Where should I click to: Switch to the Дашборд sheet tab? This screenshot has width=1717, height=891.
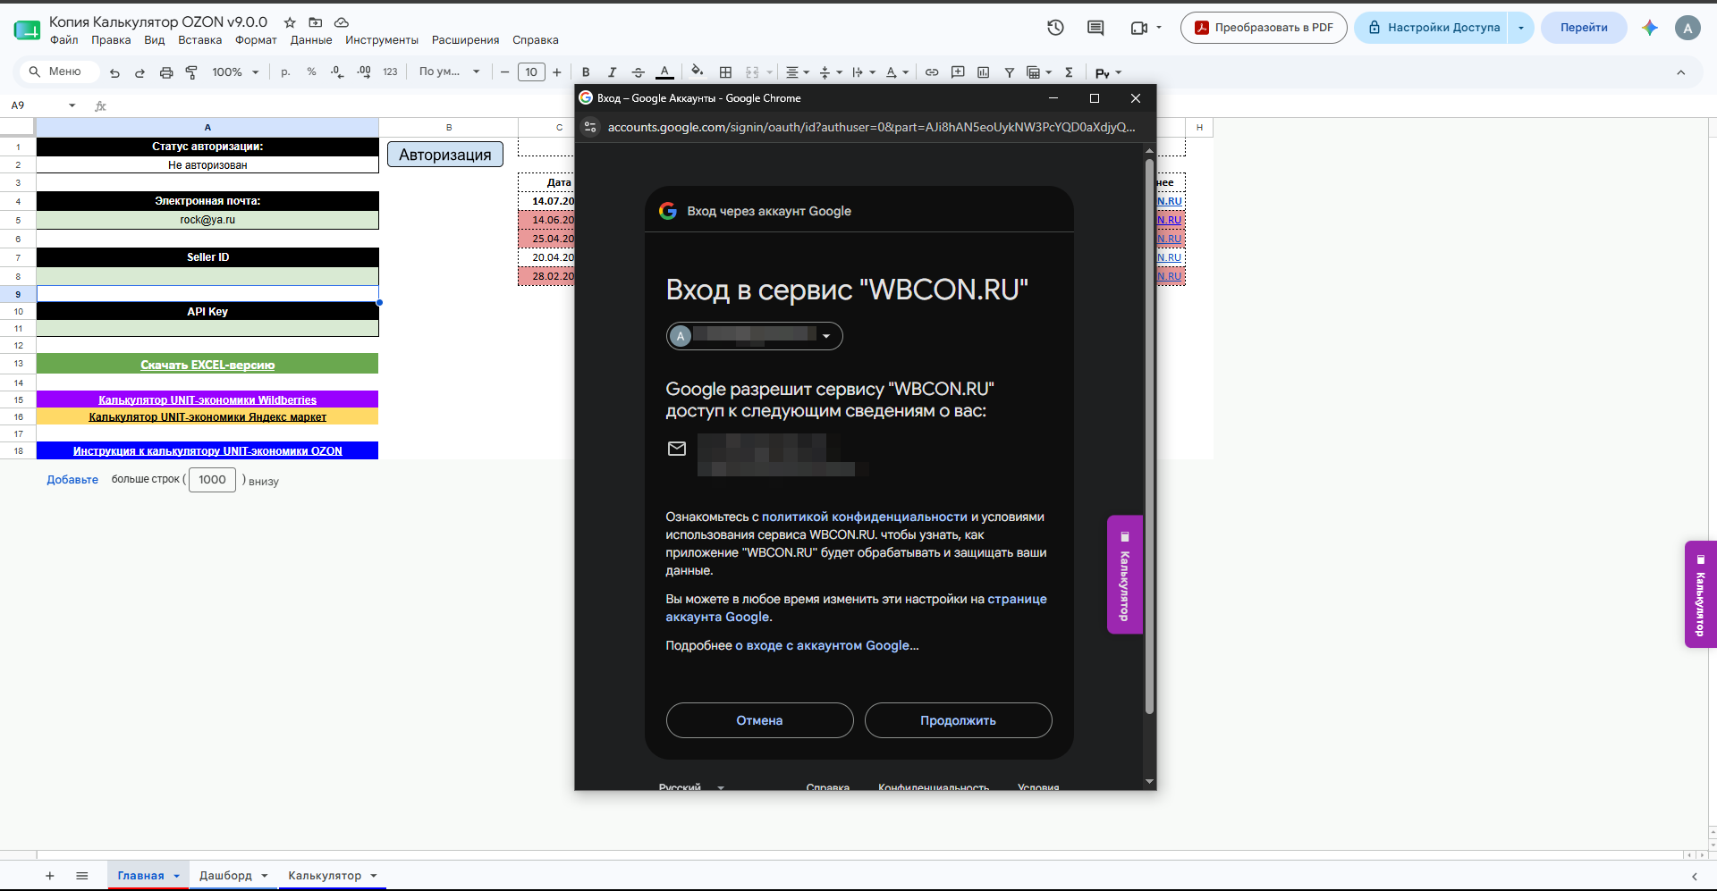pyautogui.click(x=233, y=876)
